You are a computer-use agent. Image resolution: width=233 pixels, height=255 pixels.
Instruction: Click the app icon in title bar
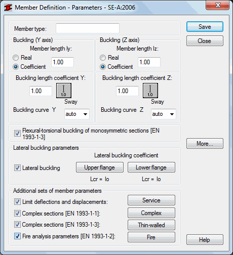pos(8,8)
